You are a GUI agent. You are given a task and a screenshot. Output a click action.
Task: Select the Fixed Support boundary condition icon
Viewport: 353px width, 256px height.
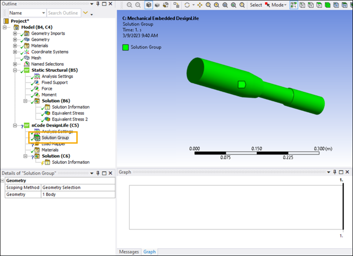[x=36, y=83]
